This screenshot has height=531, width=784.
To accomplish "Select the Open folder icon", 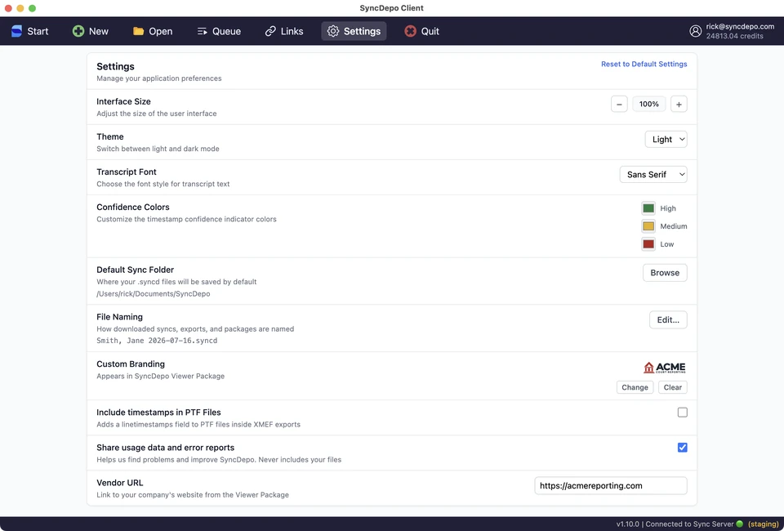I will click(139, 31).
